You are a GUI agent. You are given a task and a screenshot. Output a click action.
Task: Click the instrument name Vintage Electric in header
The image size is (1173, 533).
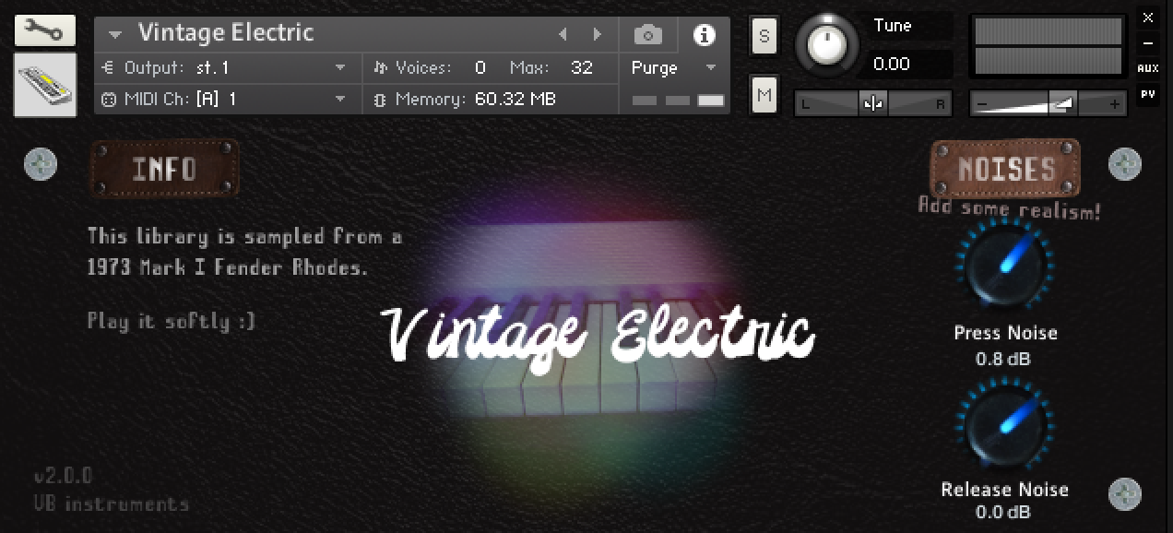pyautogui.click(x=226, y=33)
